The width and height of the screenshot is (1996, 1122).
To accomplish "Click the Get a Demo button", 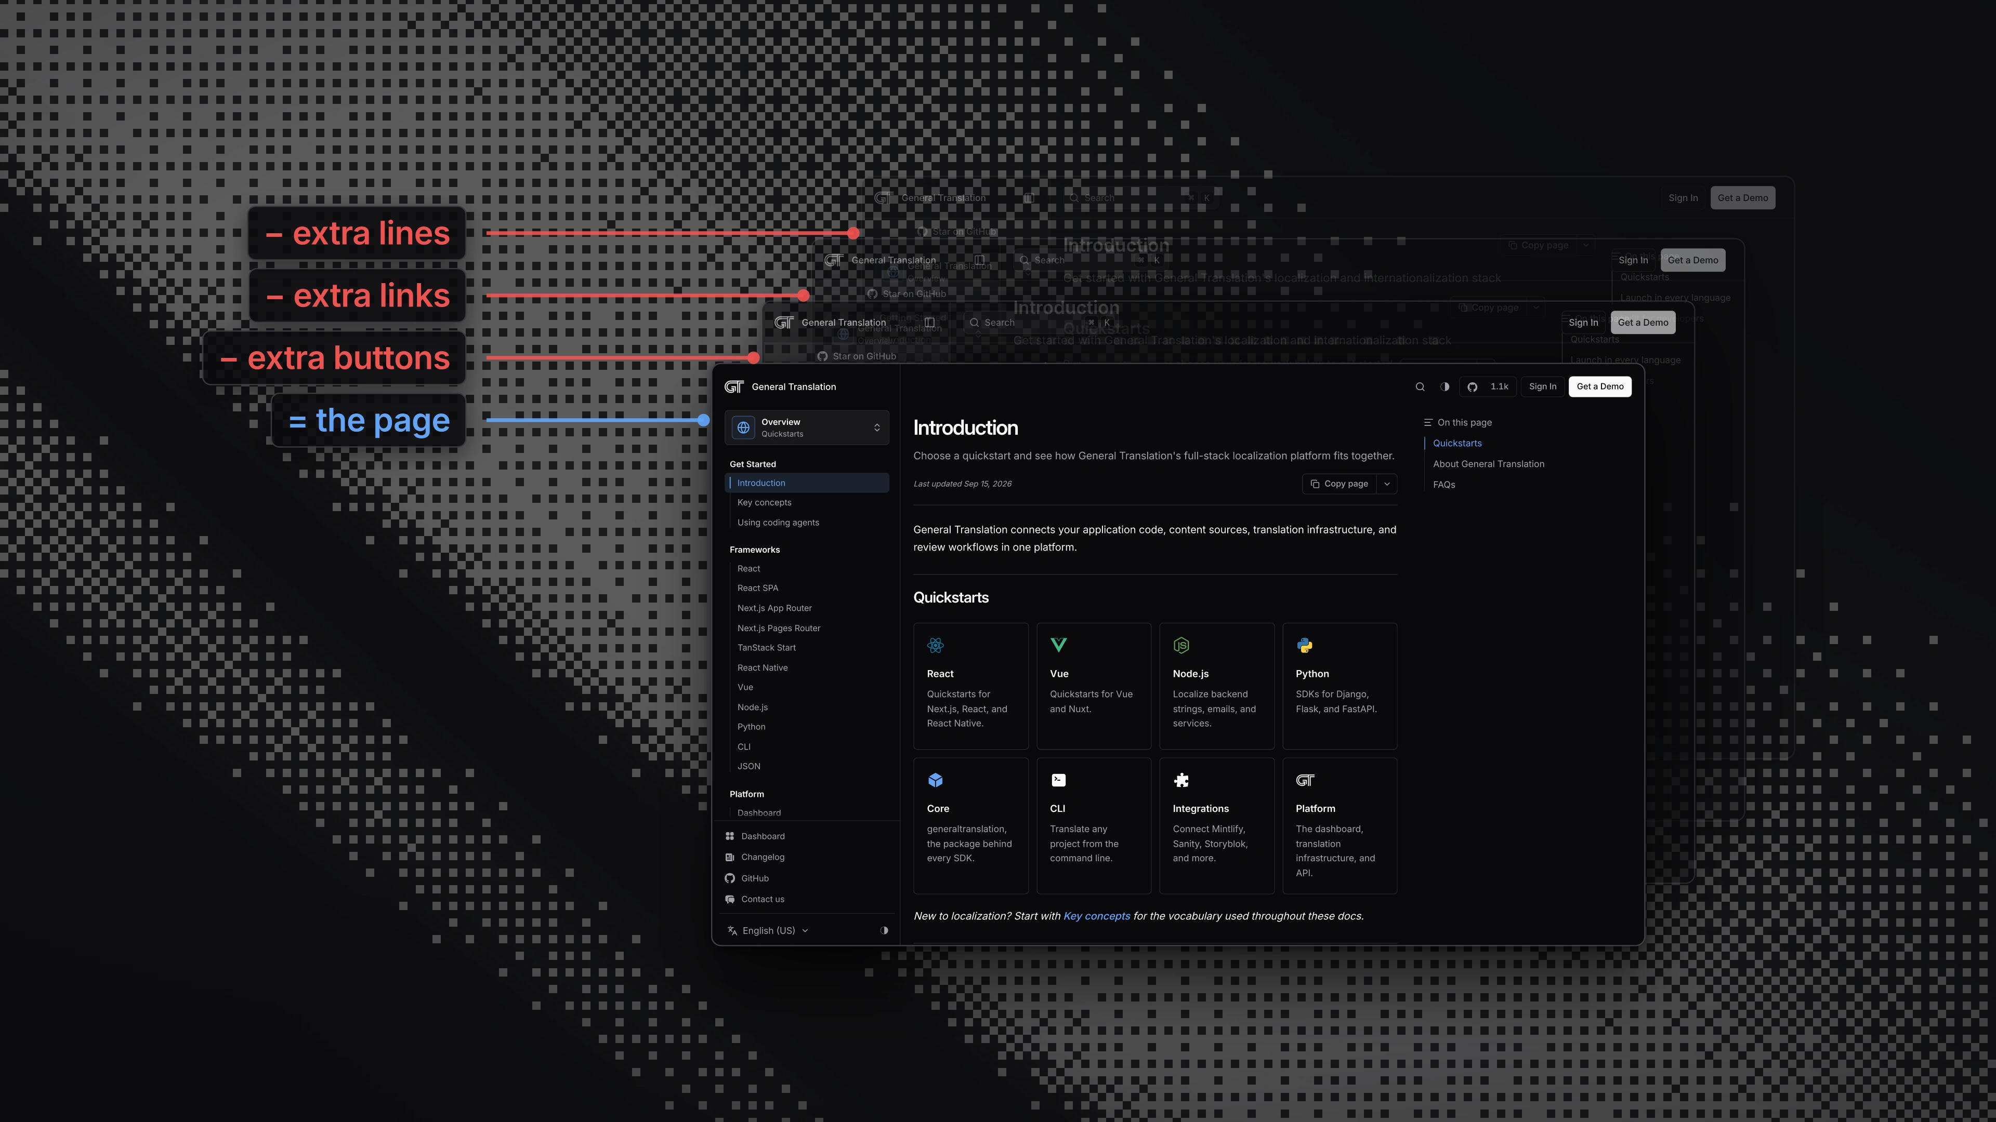I will pyautogui.click(x=1599, y=386).
